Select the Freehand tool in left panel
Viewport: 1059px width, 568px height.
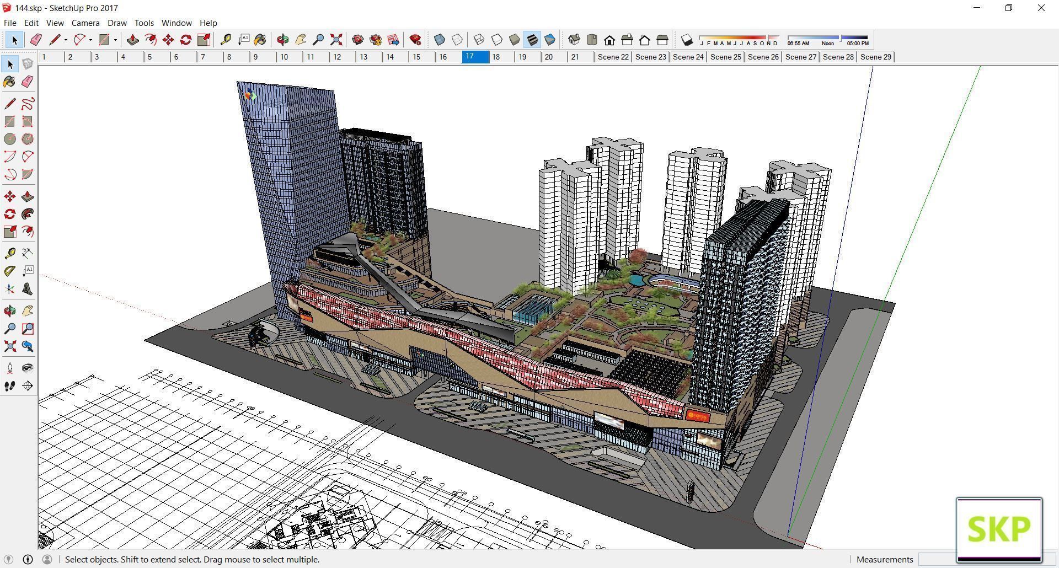pos(28,104)
